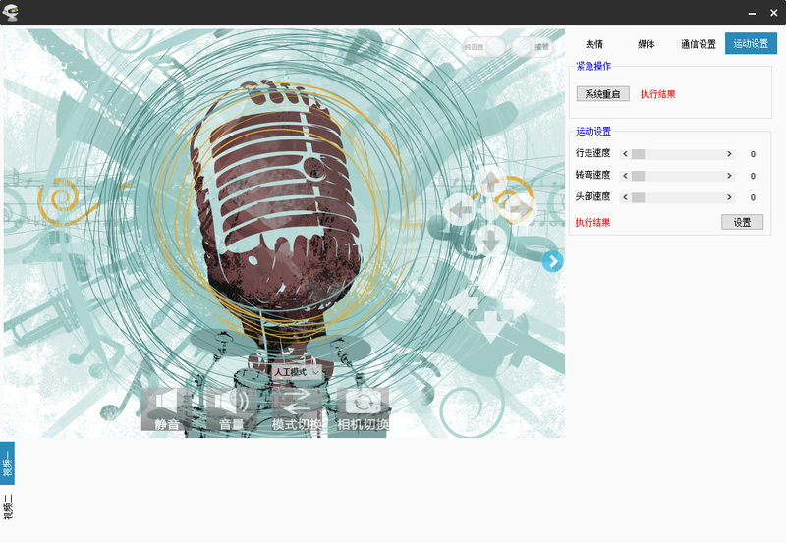Image resolution: width=786 pixels, height=543 pixels.
Task: Click the 头部速度 slider thumb
Action: [638, 197]
